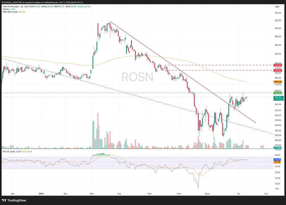This screenshot has height=205, width=286.
Task: Select the ПАО НК Роснефть symbol legend
Action: 15,7
